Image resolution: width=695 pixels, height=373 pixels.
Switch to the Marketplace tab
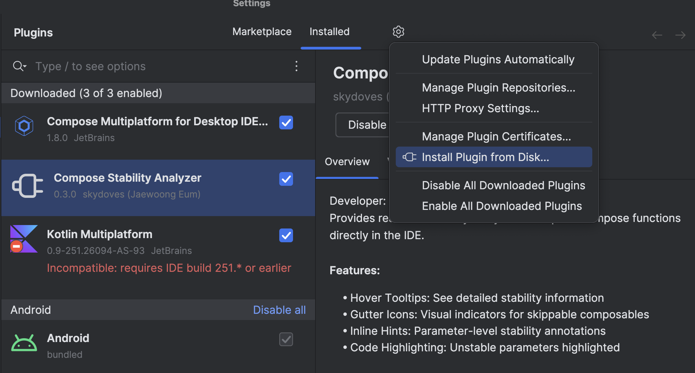click(262, 32)
